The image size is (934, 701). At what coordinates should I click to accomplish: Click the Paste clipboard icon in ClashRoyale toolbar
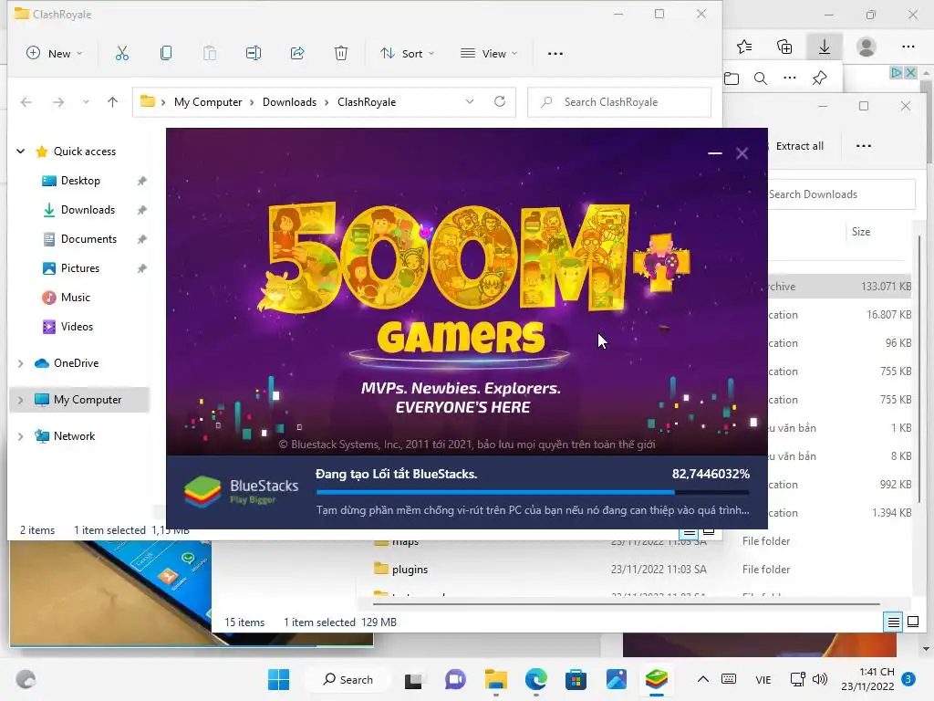(210, 54)
